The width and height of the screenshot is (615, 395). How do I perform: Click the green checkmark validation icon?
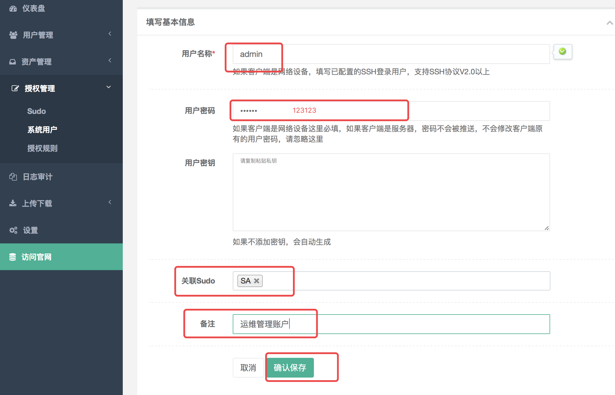562,51
